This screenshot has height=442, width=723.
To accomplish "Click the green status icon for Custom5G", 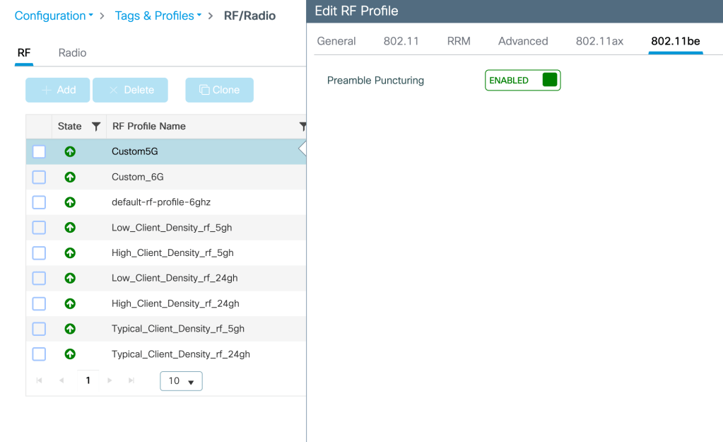I will 70,151.
